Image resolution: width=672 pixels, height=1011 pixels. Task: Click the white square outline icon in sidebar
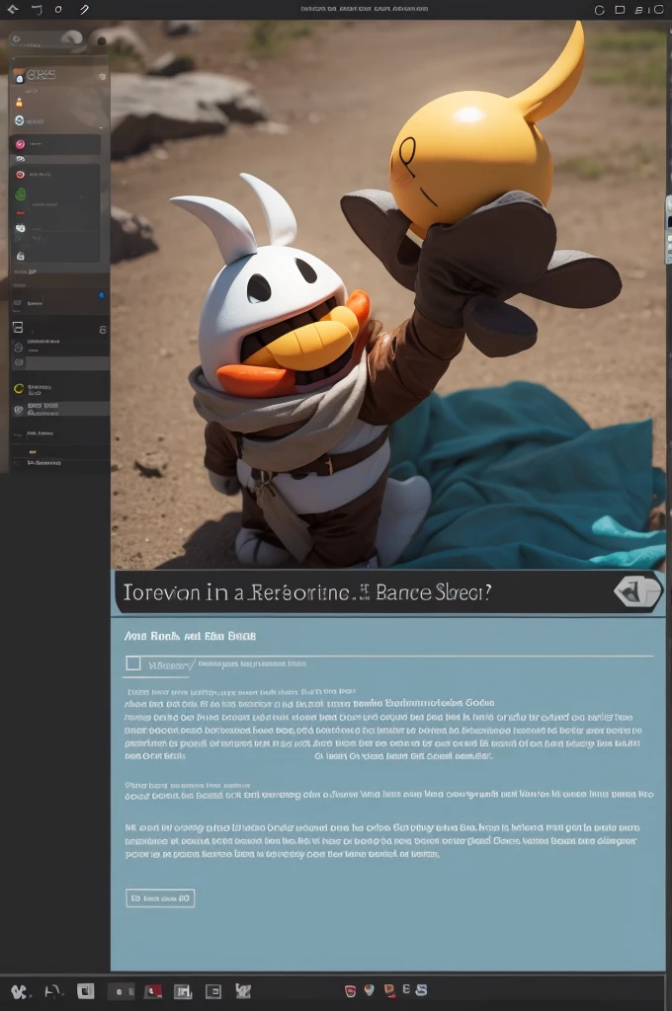(x=18, y=328)
